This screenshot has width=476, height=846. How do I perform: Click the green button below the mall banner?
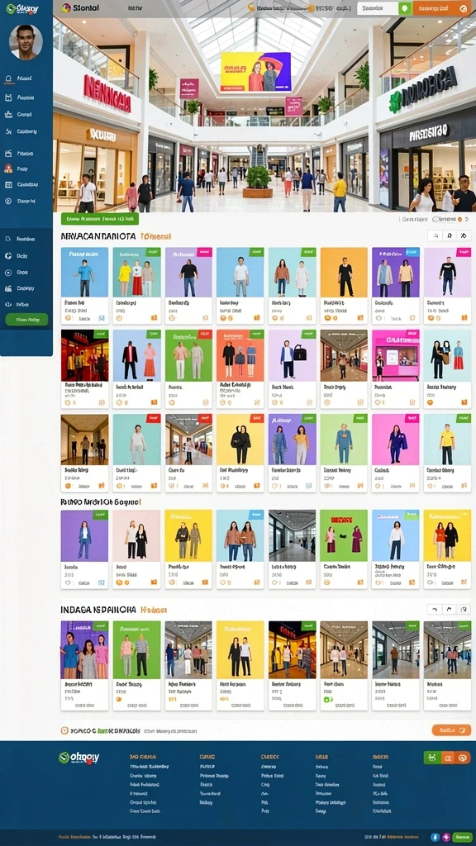pos(100,218)
